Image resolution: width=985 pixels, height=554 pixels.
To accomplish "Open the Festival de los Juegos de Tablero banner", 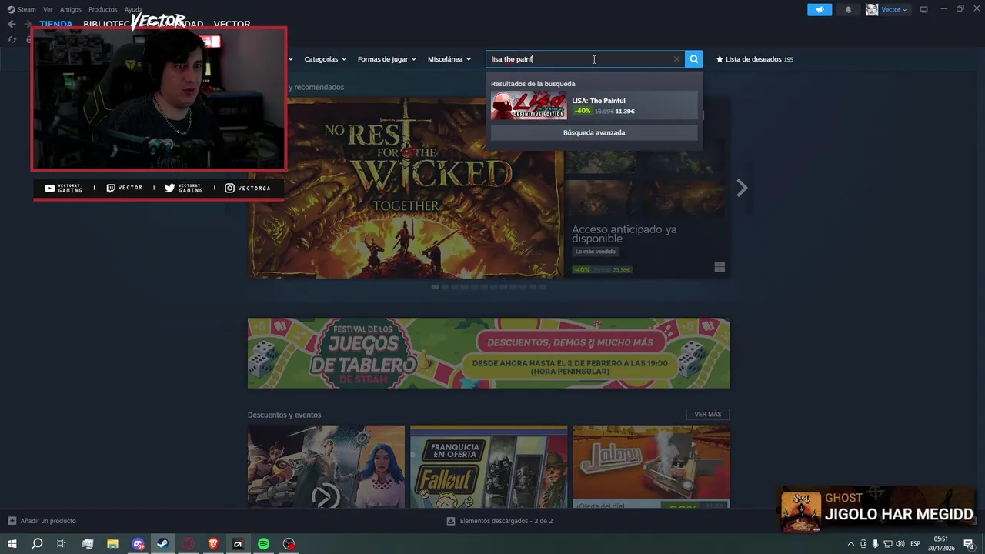I will tap(489, 353).
